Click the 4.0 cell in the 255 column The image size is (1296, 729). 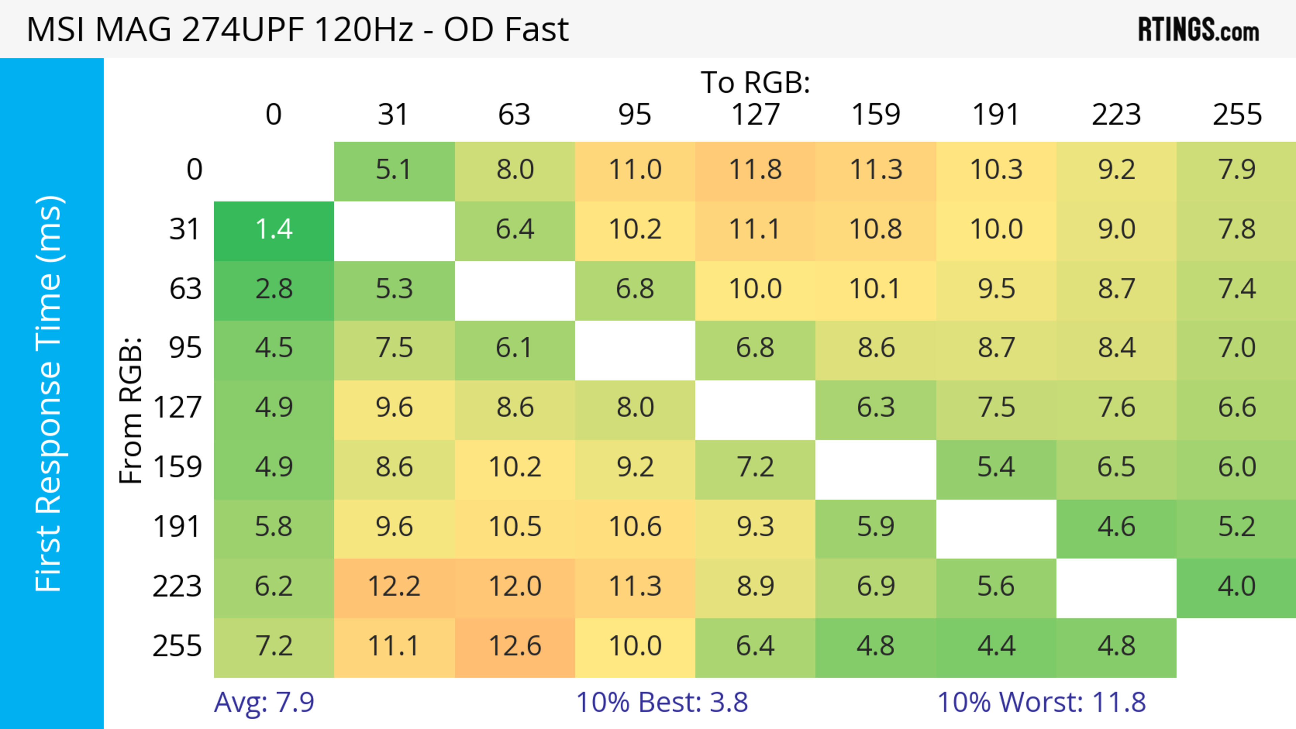[x=1237, y=586]
